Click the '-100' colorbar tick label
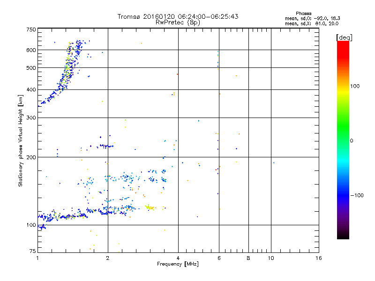375x281 pixels. click(357, 195)
